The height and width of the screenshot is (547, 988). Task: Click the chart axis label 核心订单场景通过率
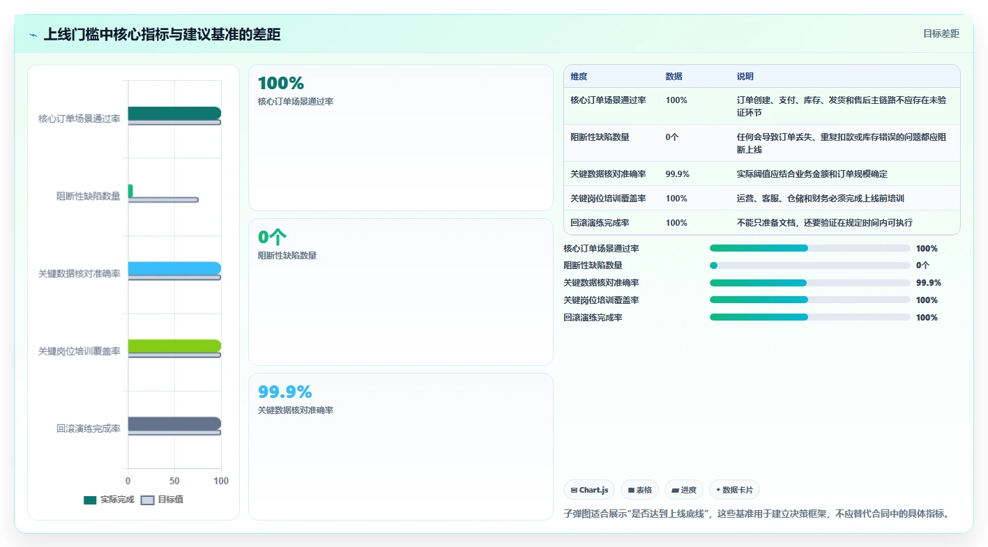[79, 118]
